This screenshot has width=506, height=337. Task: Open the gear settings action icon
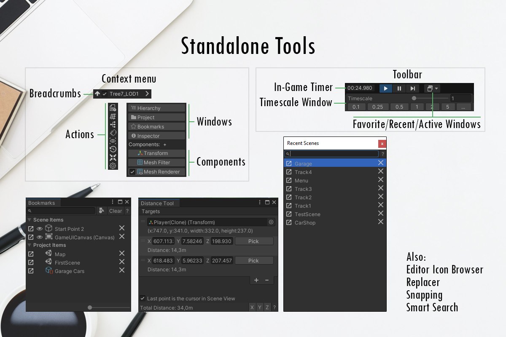113,166
